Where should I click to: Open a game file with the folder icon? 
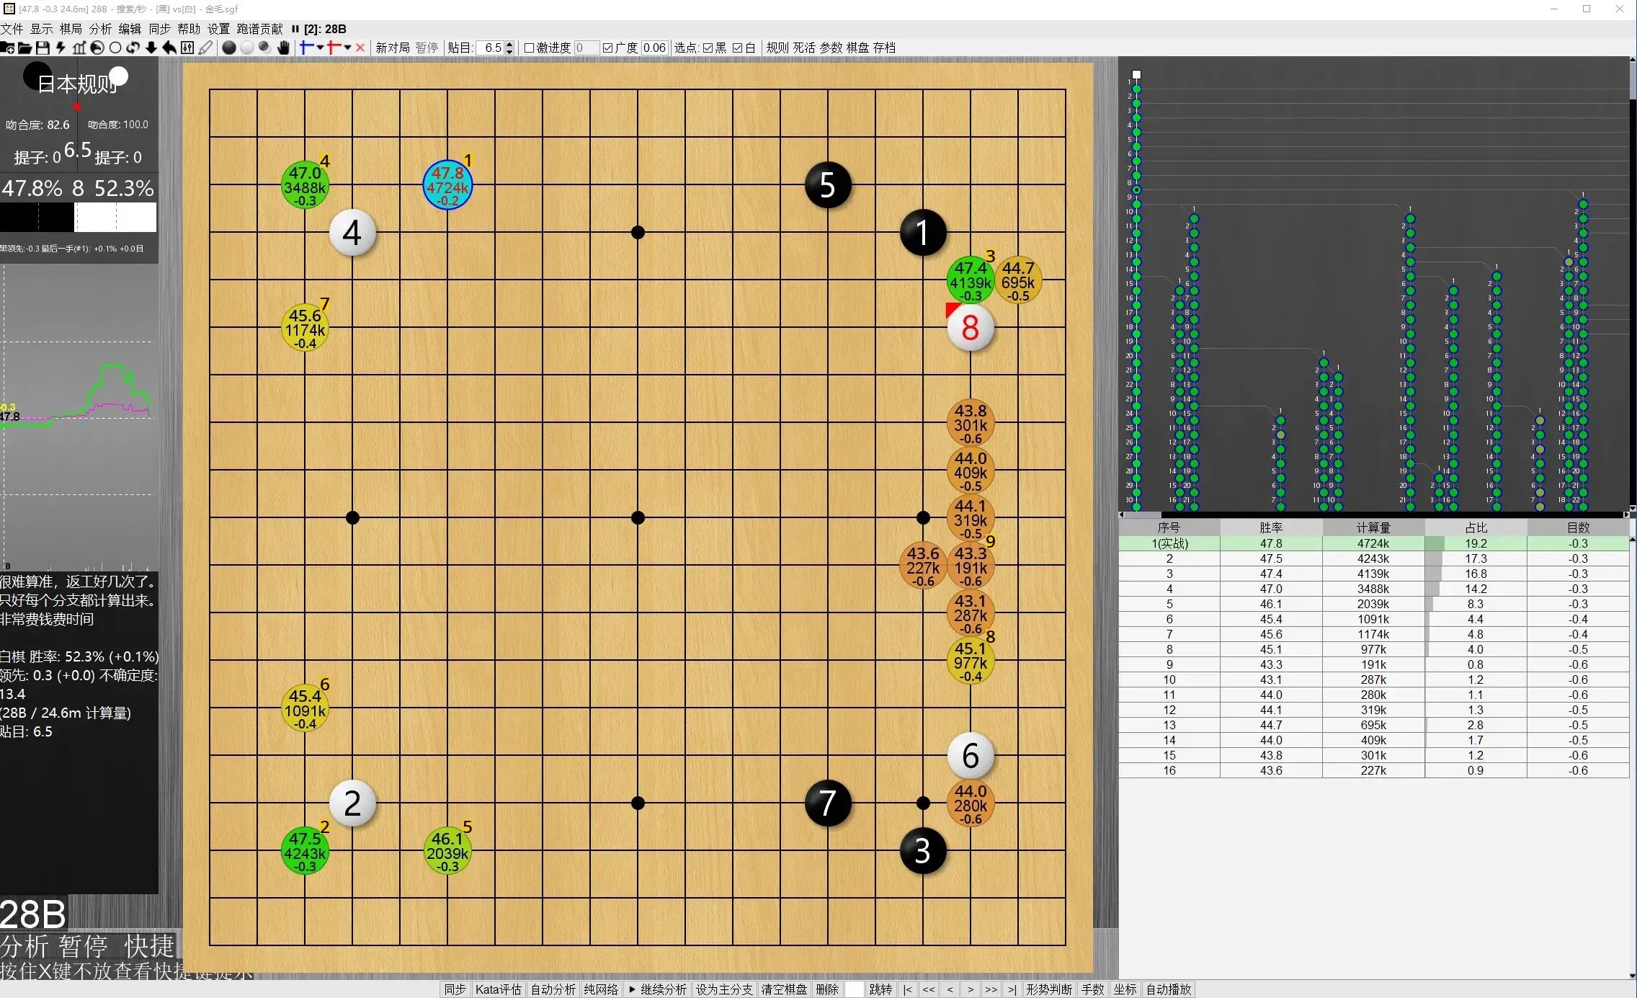click(24, 48)
